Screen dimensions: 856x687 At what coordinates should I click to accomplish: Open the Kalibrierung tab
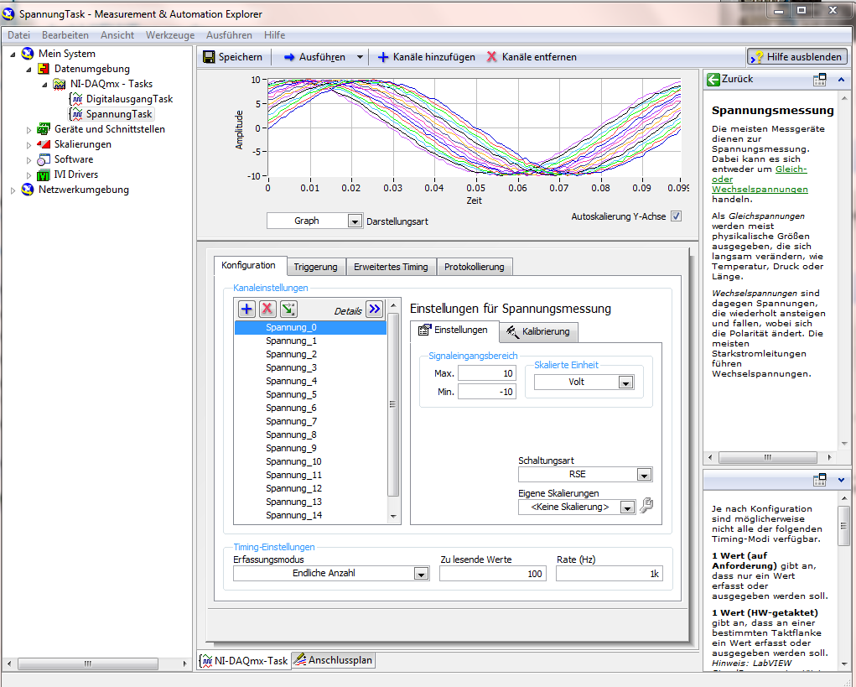[x=537, y=331]
